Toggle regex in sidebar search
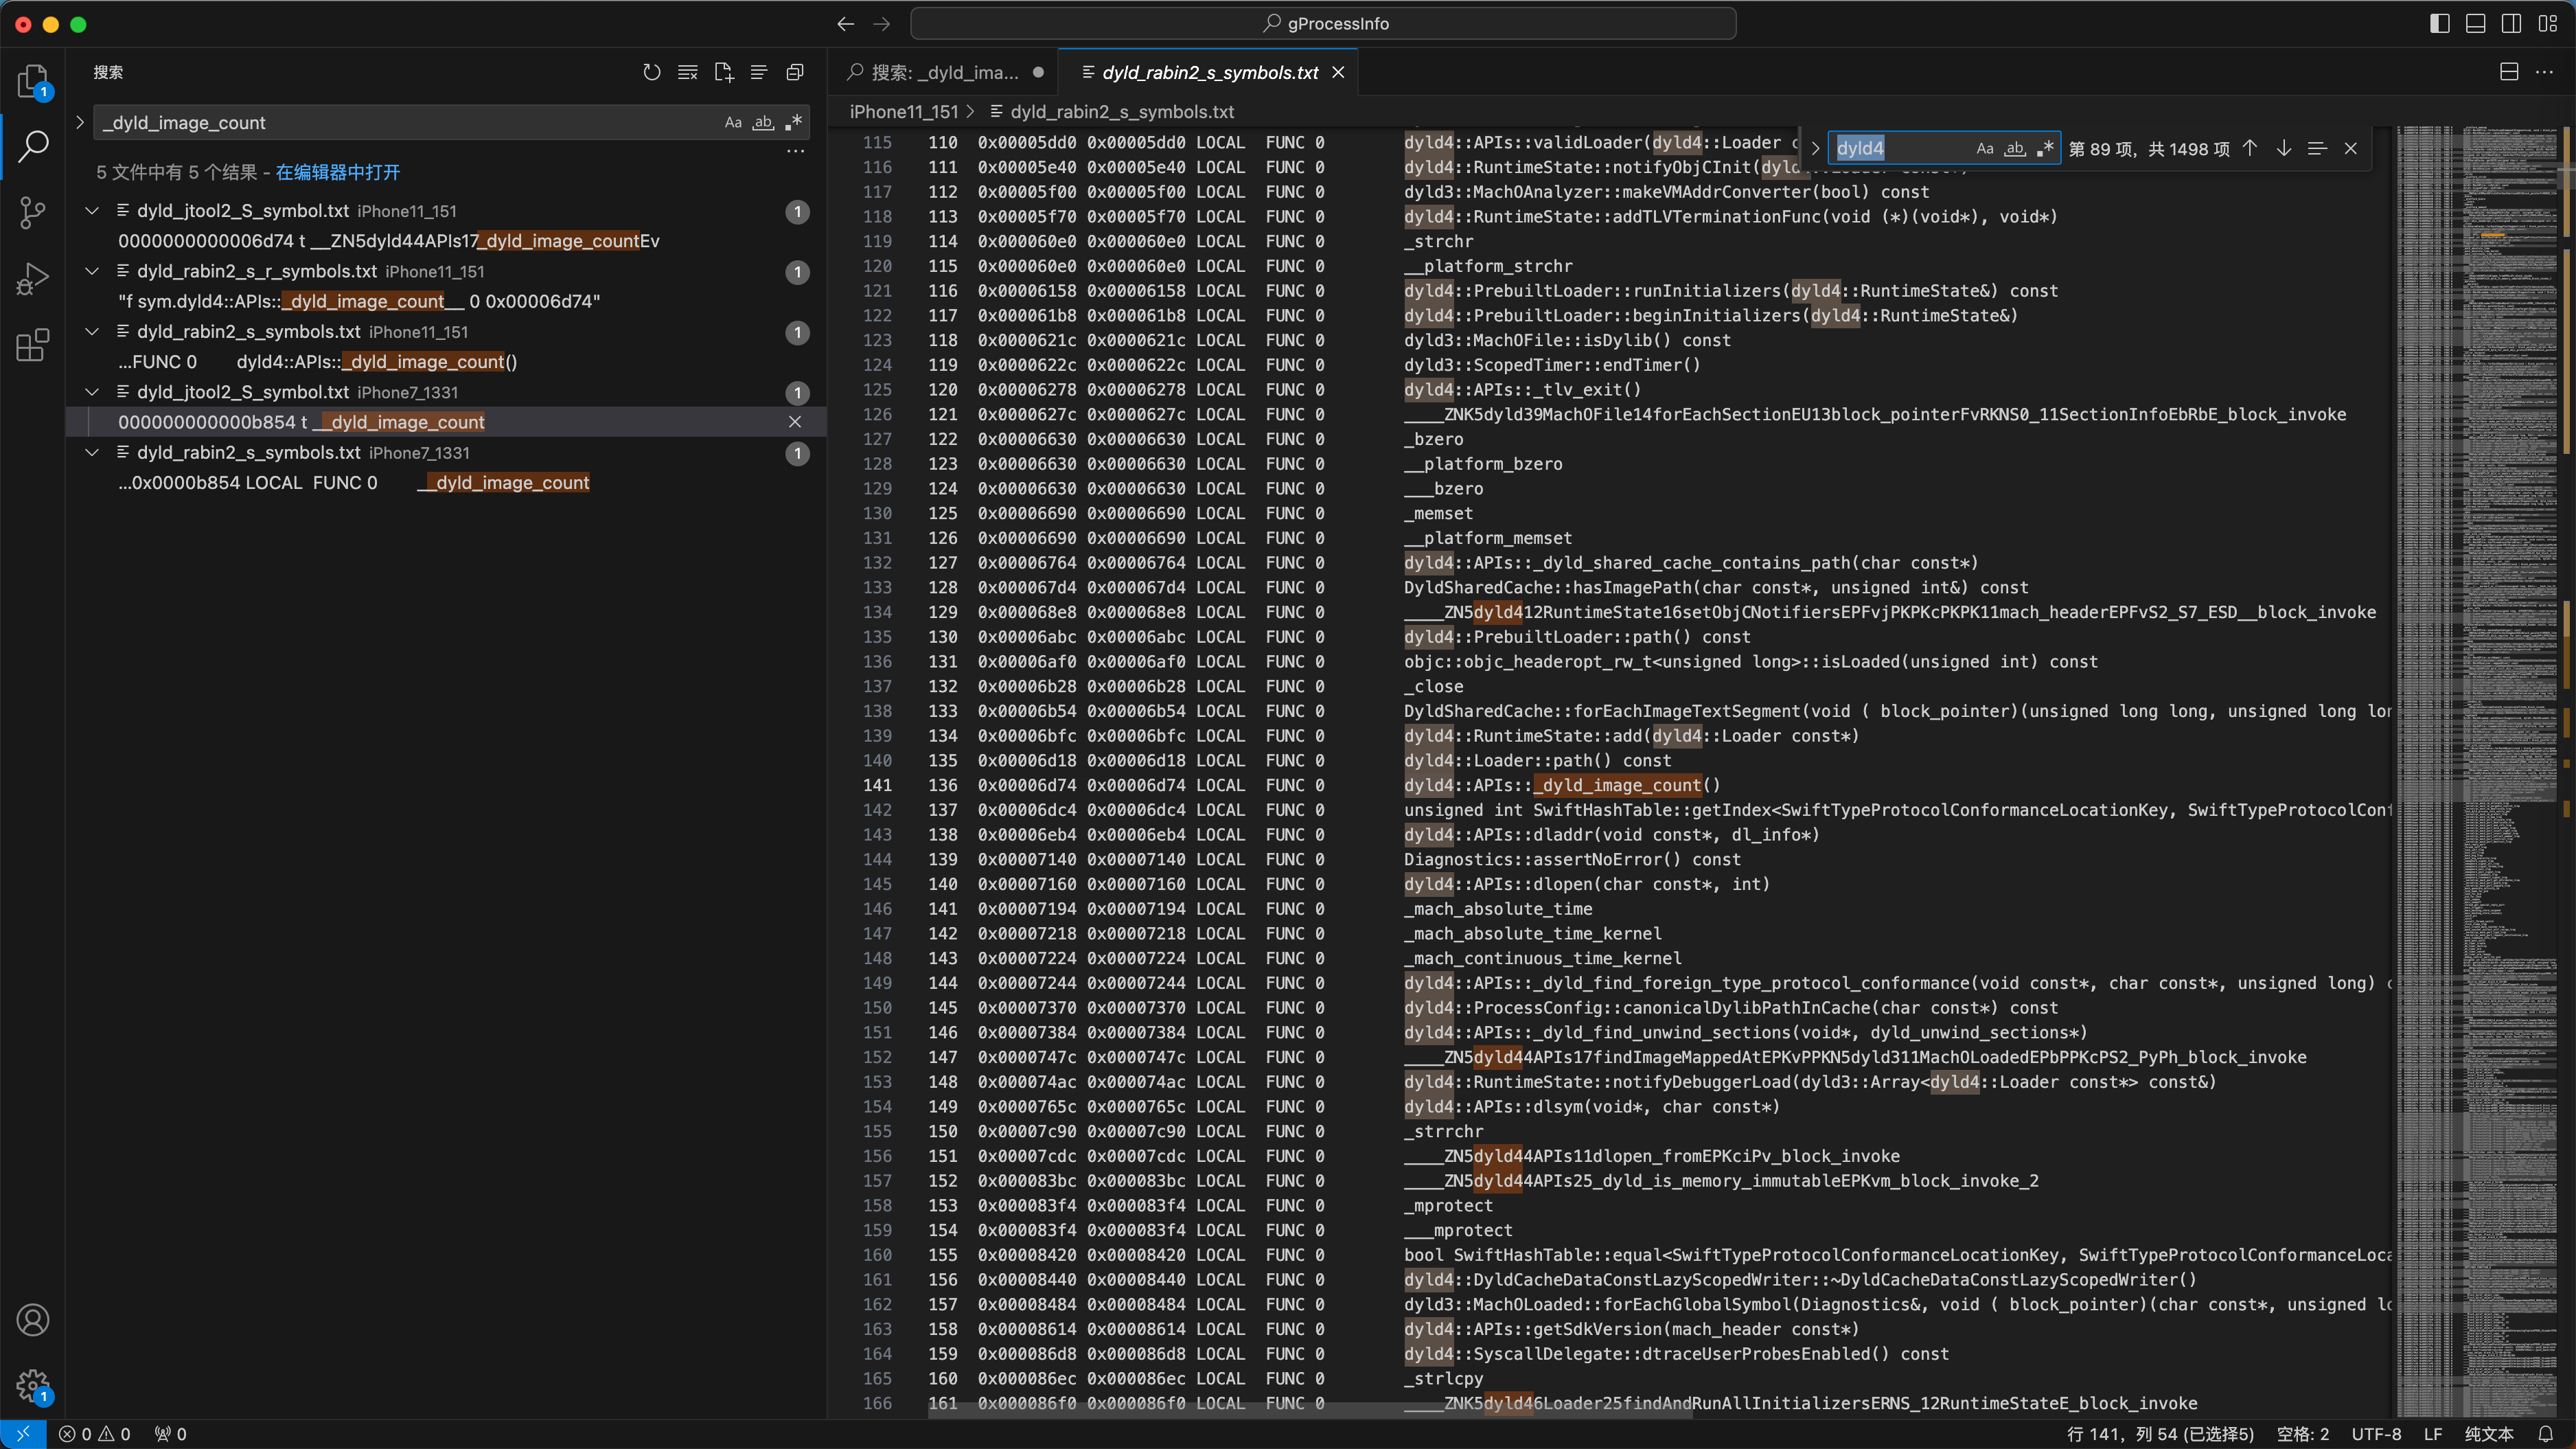 793,122
